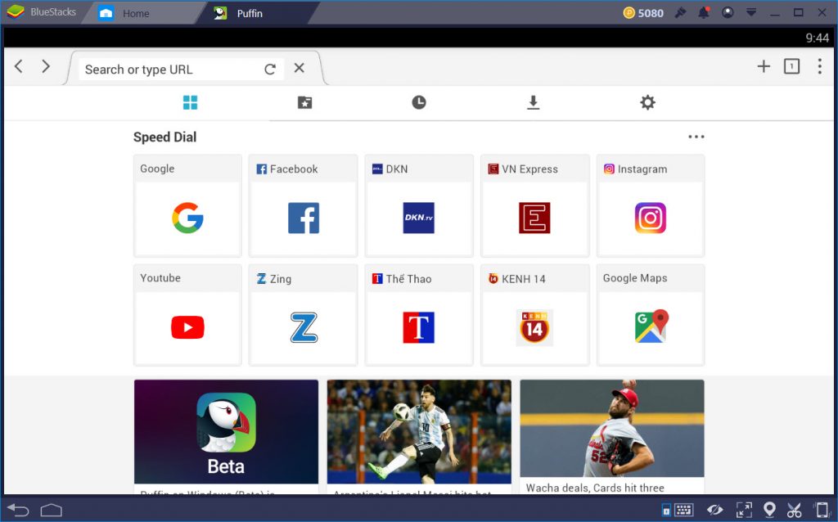Go back using the browser back arrow
The width and height of the screenshot is (838, 522).
(x=19, y=67)
